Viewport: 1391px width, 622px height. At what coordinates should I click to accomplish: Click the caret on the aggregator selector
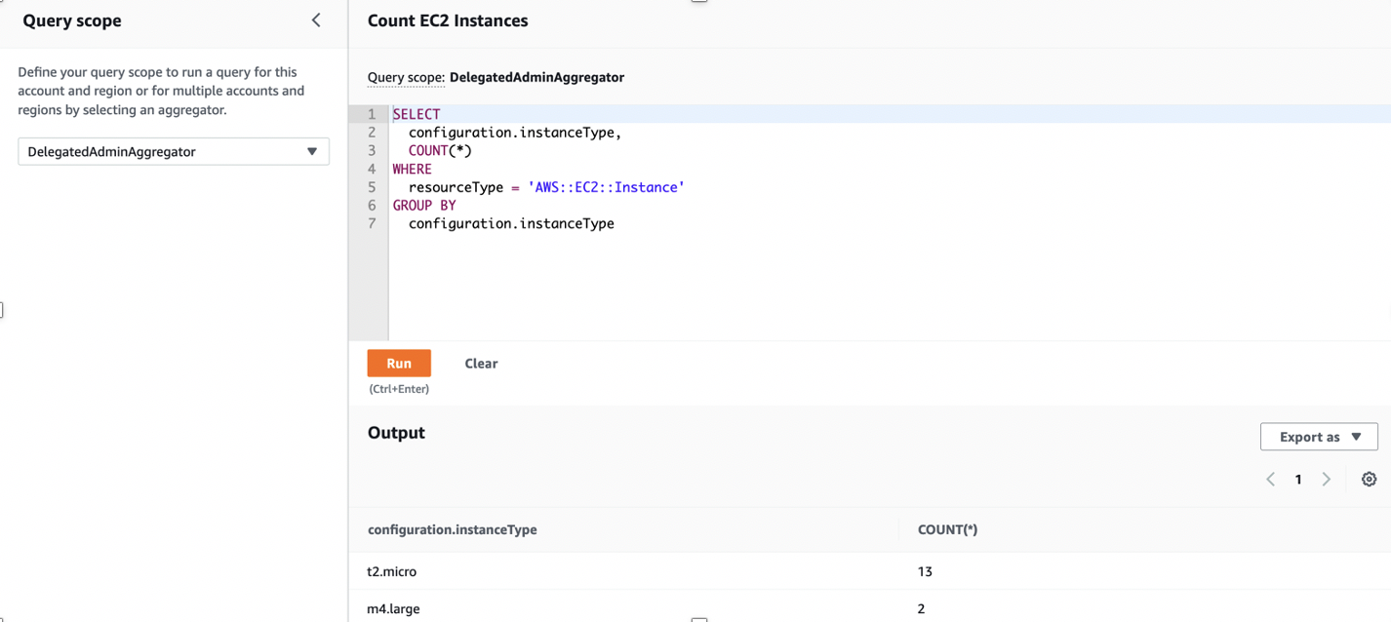(312, 151)
